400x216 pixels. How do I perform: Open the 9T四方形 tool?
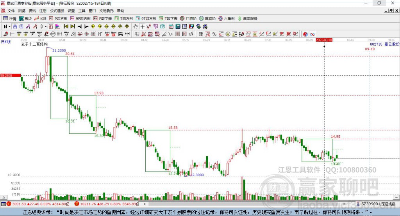click(146, 19)
